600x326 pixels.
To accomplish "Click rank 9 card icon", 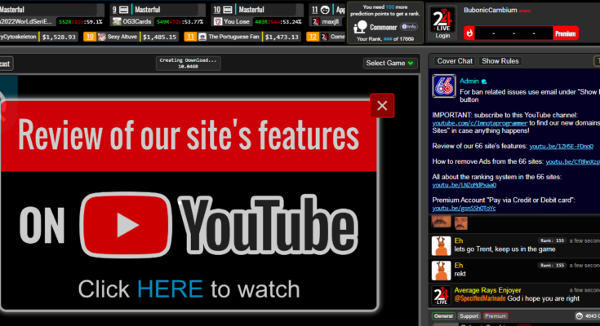I will 124,10.
